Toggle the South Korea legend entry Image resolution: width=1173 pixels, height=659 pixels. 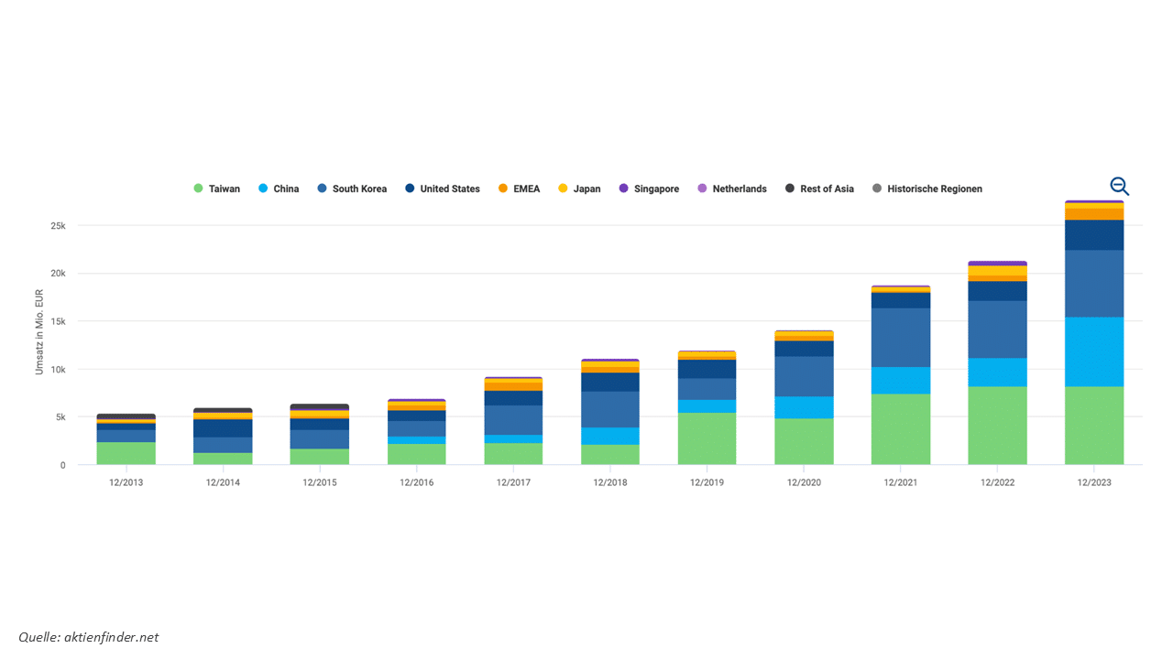point(352,189)
